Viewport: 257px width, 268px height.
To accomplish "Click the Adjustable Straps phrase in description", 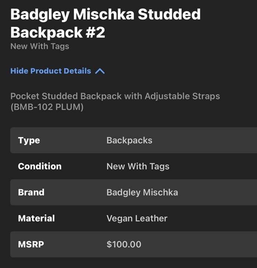I will (182, 96).
